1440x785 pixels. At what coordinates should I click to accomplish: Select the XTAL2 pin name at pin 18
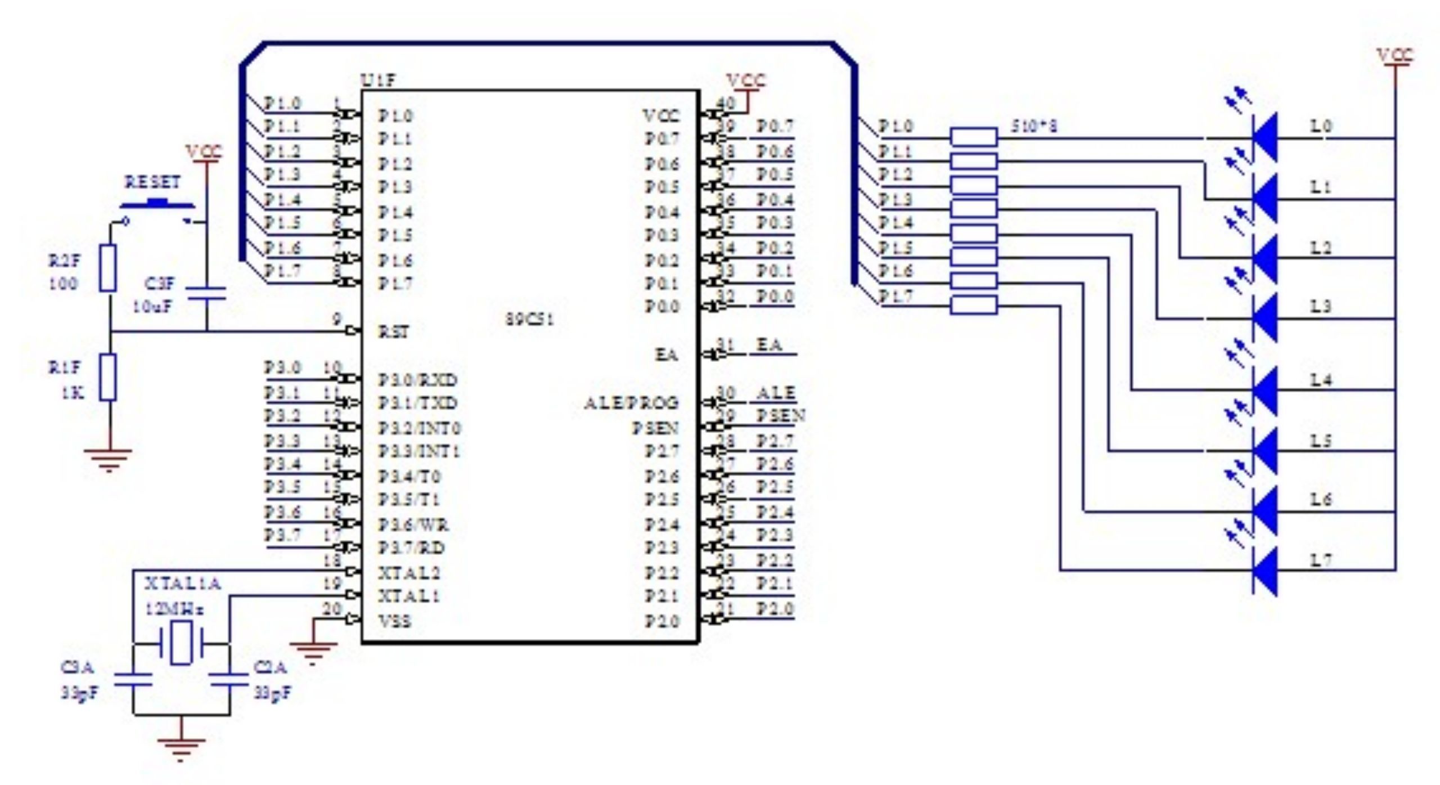pyautogui.click(x=409, y=573)
